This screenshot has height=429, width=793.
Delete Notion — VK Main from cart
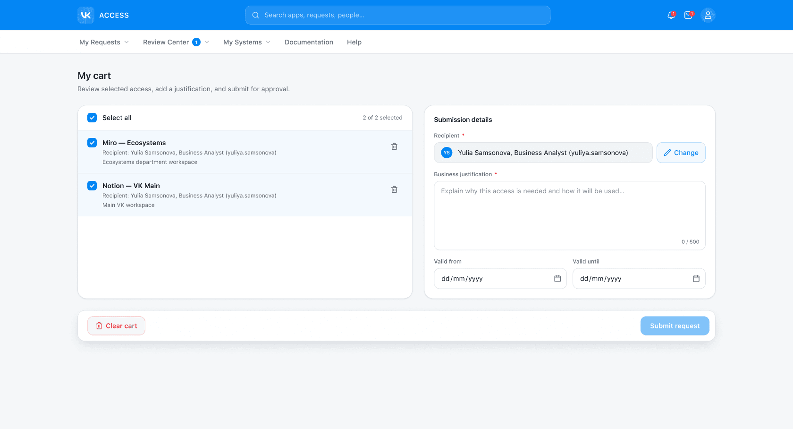pos(394,189)
